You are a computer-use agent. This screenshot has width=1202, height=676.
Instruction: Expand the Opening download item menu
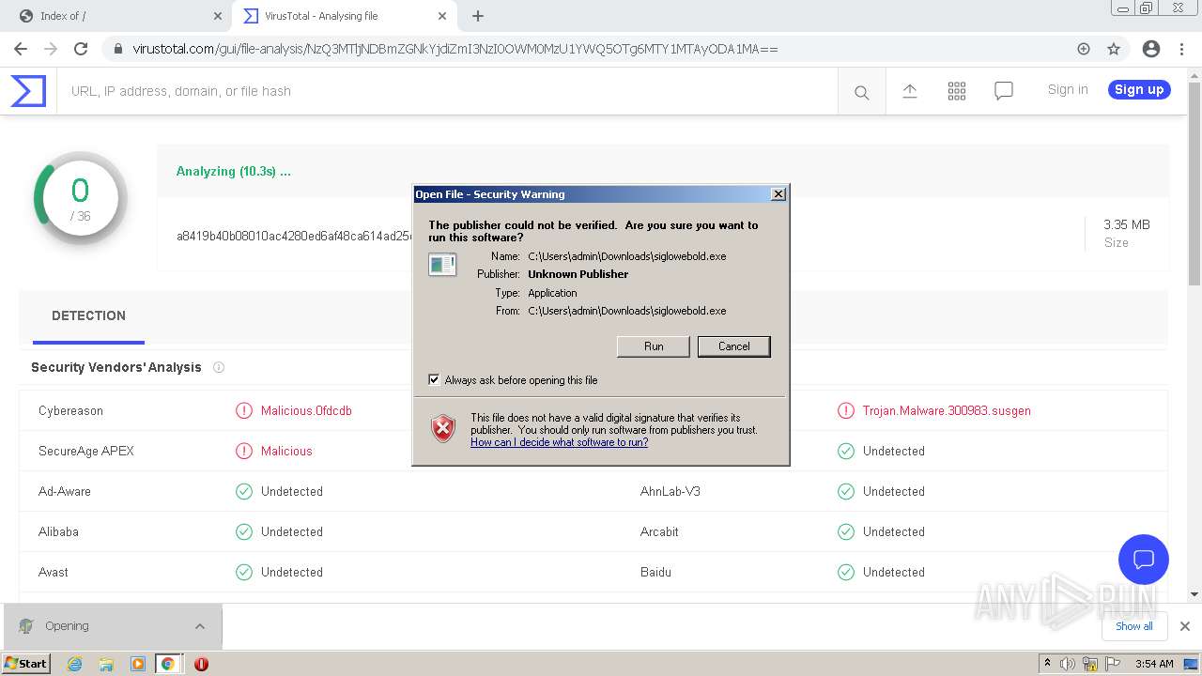pos(200,626)
